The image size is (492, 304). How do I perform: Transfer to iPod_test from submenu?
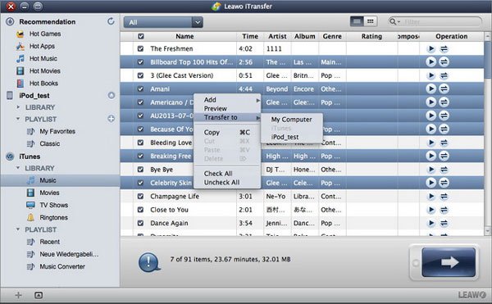(x=291, y=137)
